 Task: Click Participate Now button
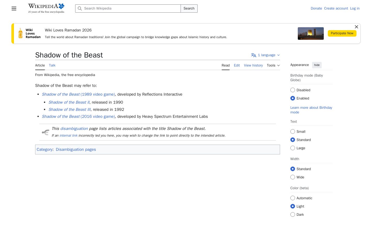(x=342, y=33)
